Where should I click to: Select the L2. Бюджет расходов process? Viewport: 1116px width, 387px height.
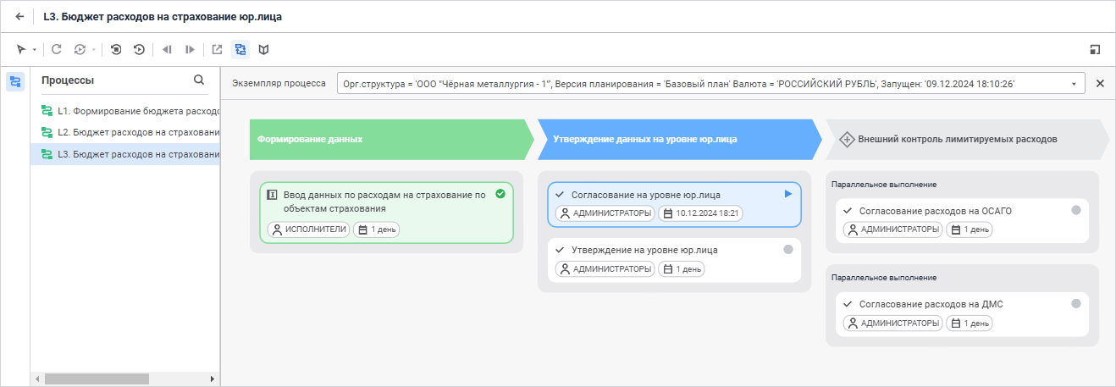(x=130, y=132)
